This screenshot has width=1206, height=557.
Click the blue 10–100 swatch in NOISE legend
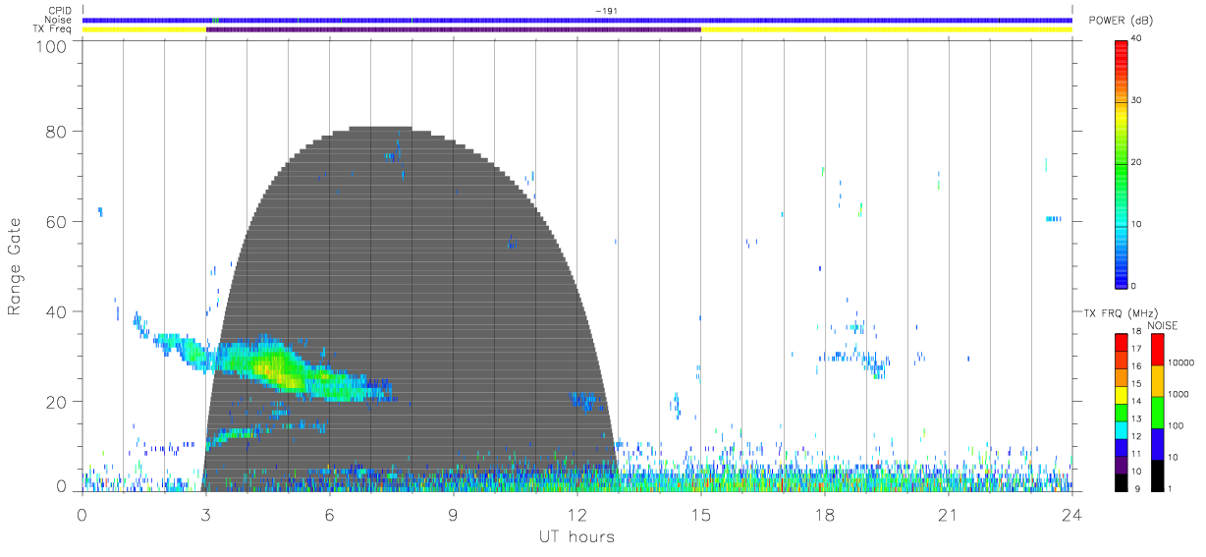coord(1157,443)
